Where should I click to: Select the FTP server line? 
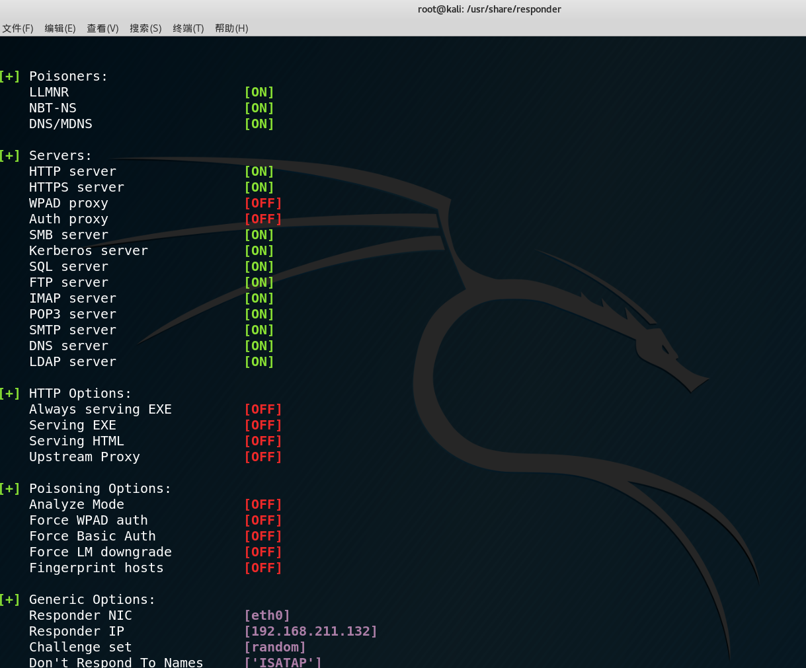(69, 283)
